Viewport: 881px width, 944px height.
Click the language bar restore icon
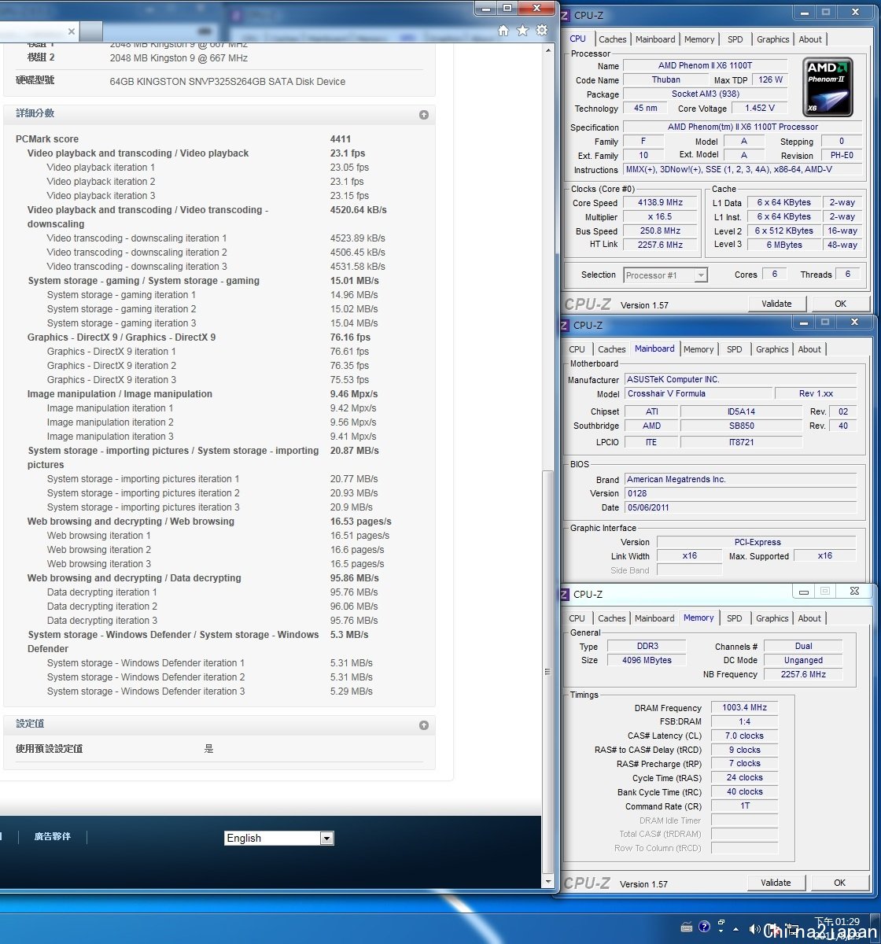point(721,922)
